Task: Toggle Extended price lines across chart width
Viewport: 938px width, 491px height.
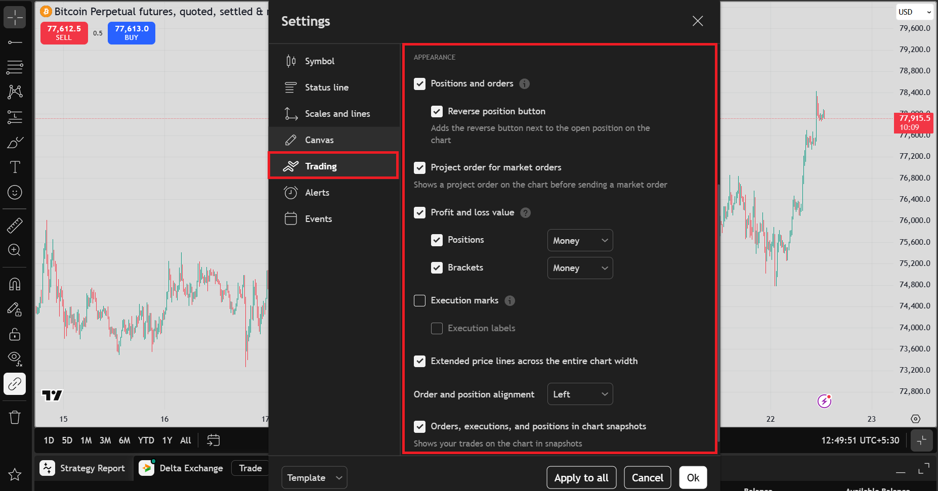Action: [x=419, y=362]
